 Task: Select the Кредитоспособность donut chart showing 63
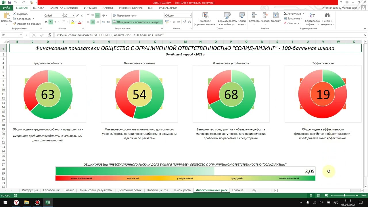[48, 94]
